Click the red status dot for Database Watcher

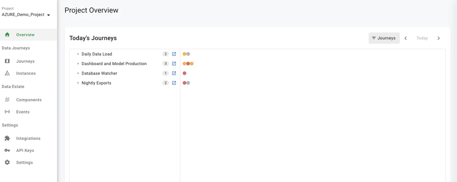(x=184, y=73)
